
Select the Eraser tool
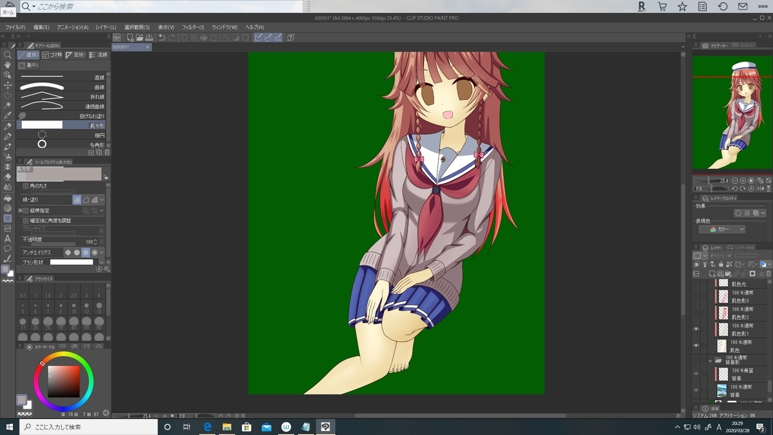pos(8,177)
